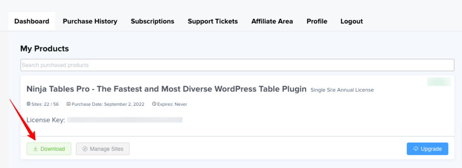Viewport: 462px width, 168px height.
Task: Go to Support Tickets tab
Action: (213, 21)
